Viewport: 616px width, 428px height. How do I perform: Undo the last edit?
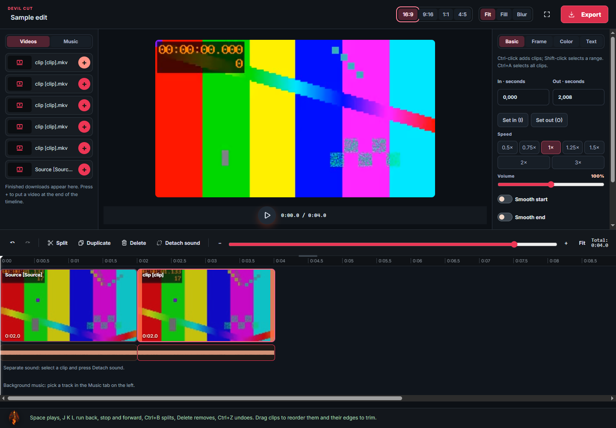12,243
